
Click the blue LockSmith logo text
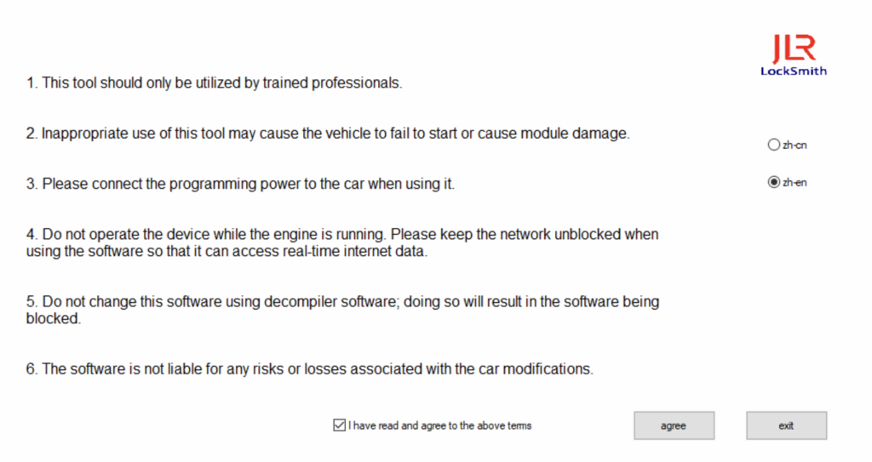793,71
